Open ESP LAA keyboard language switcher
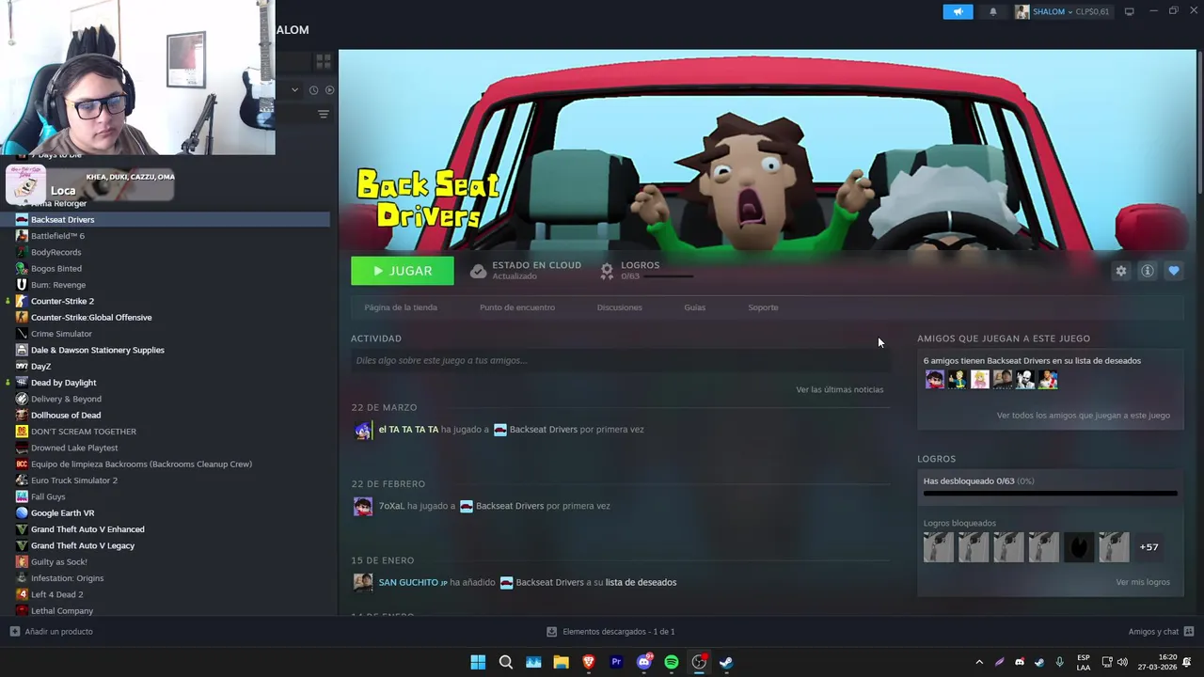 click(1084, 662)
